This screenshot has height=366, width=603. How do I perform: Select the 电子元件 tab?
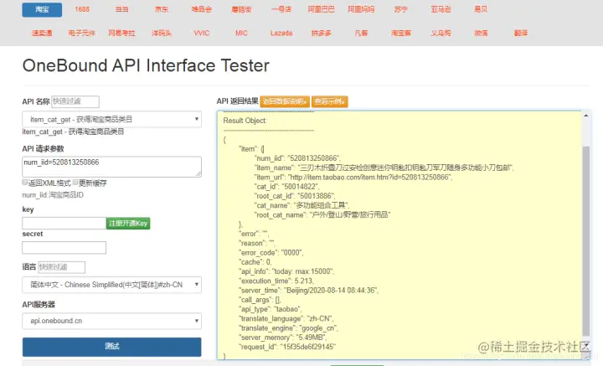(82, 33)
